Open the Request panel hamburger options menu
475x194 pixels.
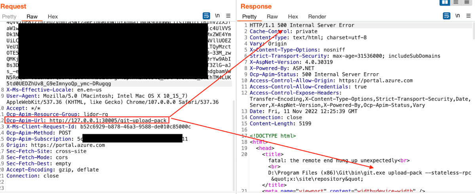click(228, 16)
